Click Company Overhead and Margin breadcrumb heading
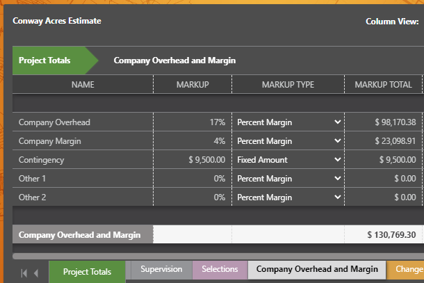The width and height of the screenshot is (424, 283). [x=174, y=60]
